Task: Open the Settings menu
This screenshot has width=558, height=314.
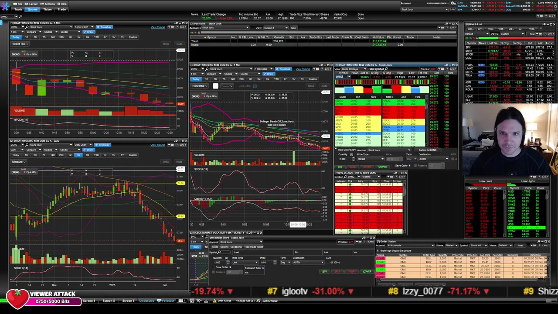Action: (47, 4)
